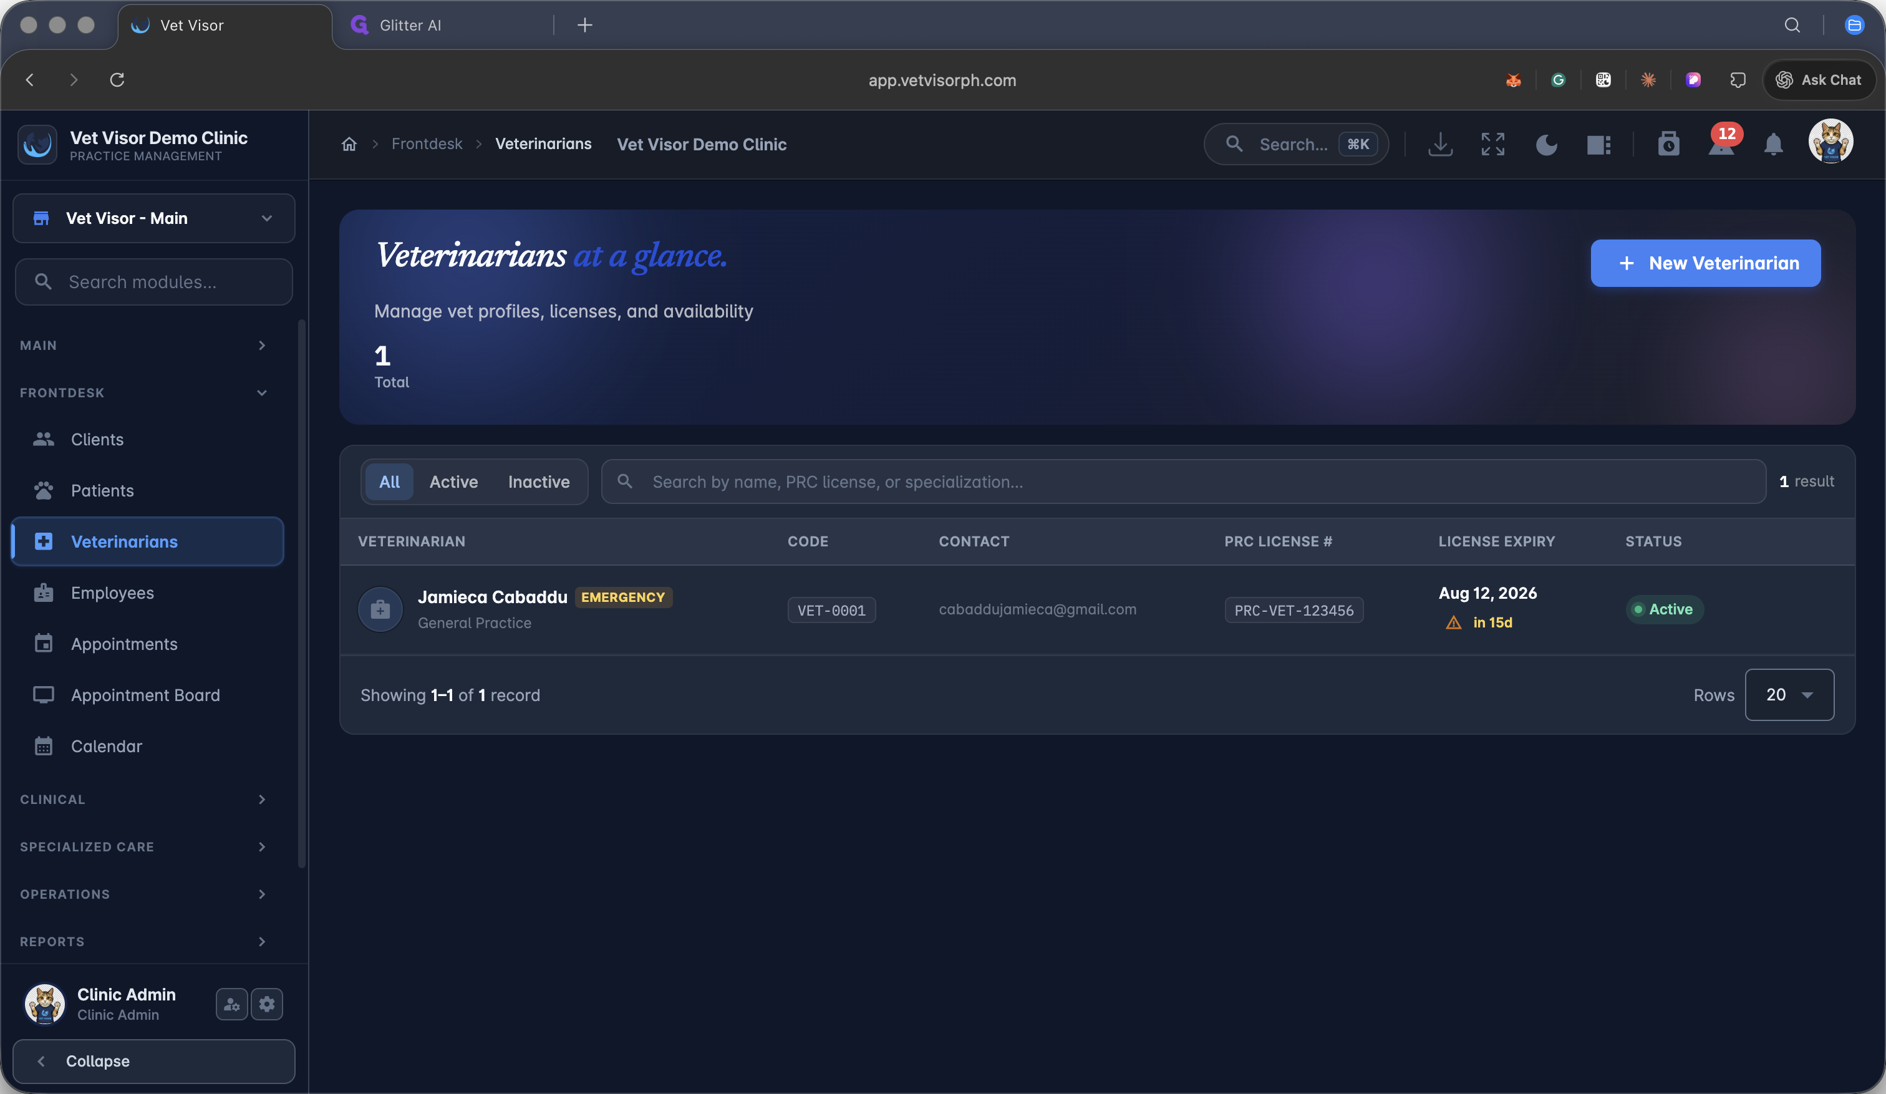
Task: Expand the CLINICAL sidebar section
Action: (x=143, y=799)
